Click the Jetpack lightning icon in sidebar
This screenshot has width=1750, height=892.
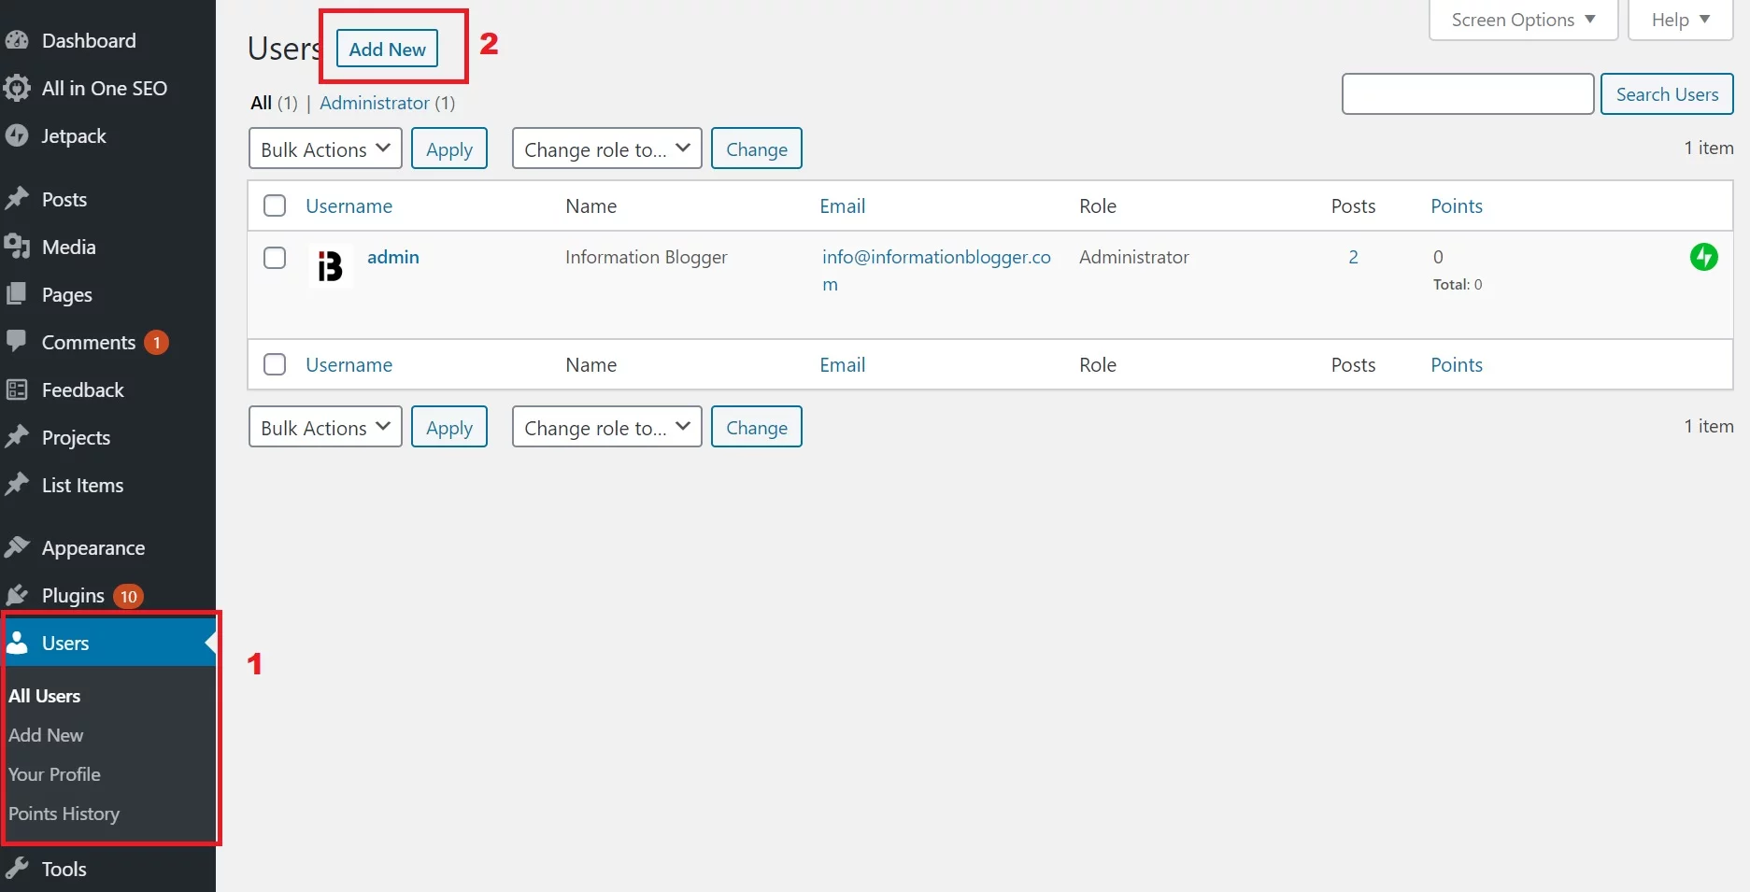(x=17, y=135)
